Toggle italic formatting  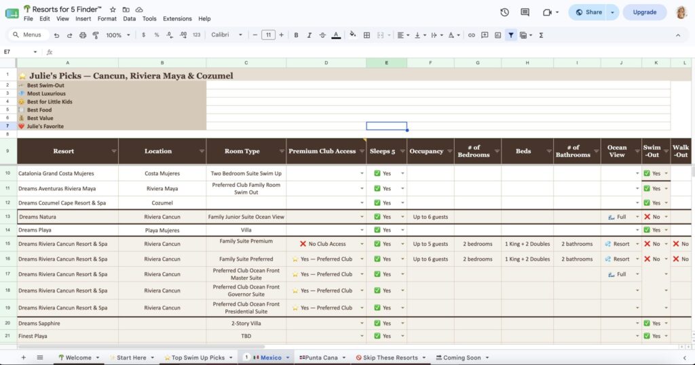309,35
